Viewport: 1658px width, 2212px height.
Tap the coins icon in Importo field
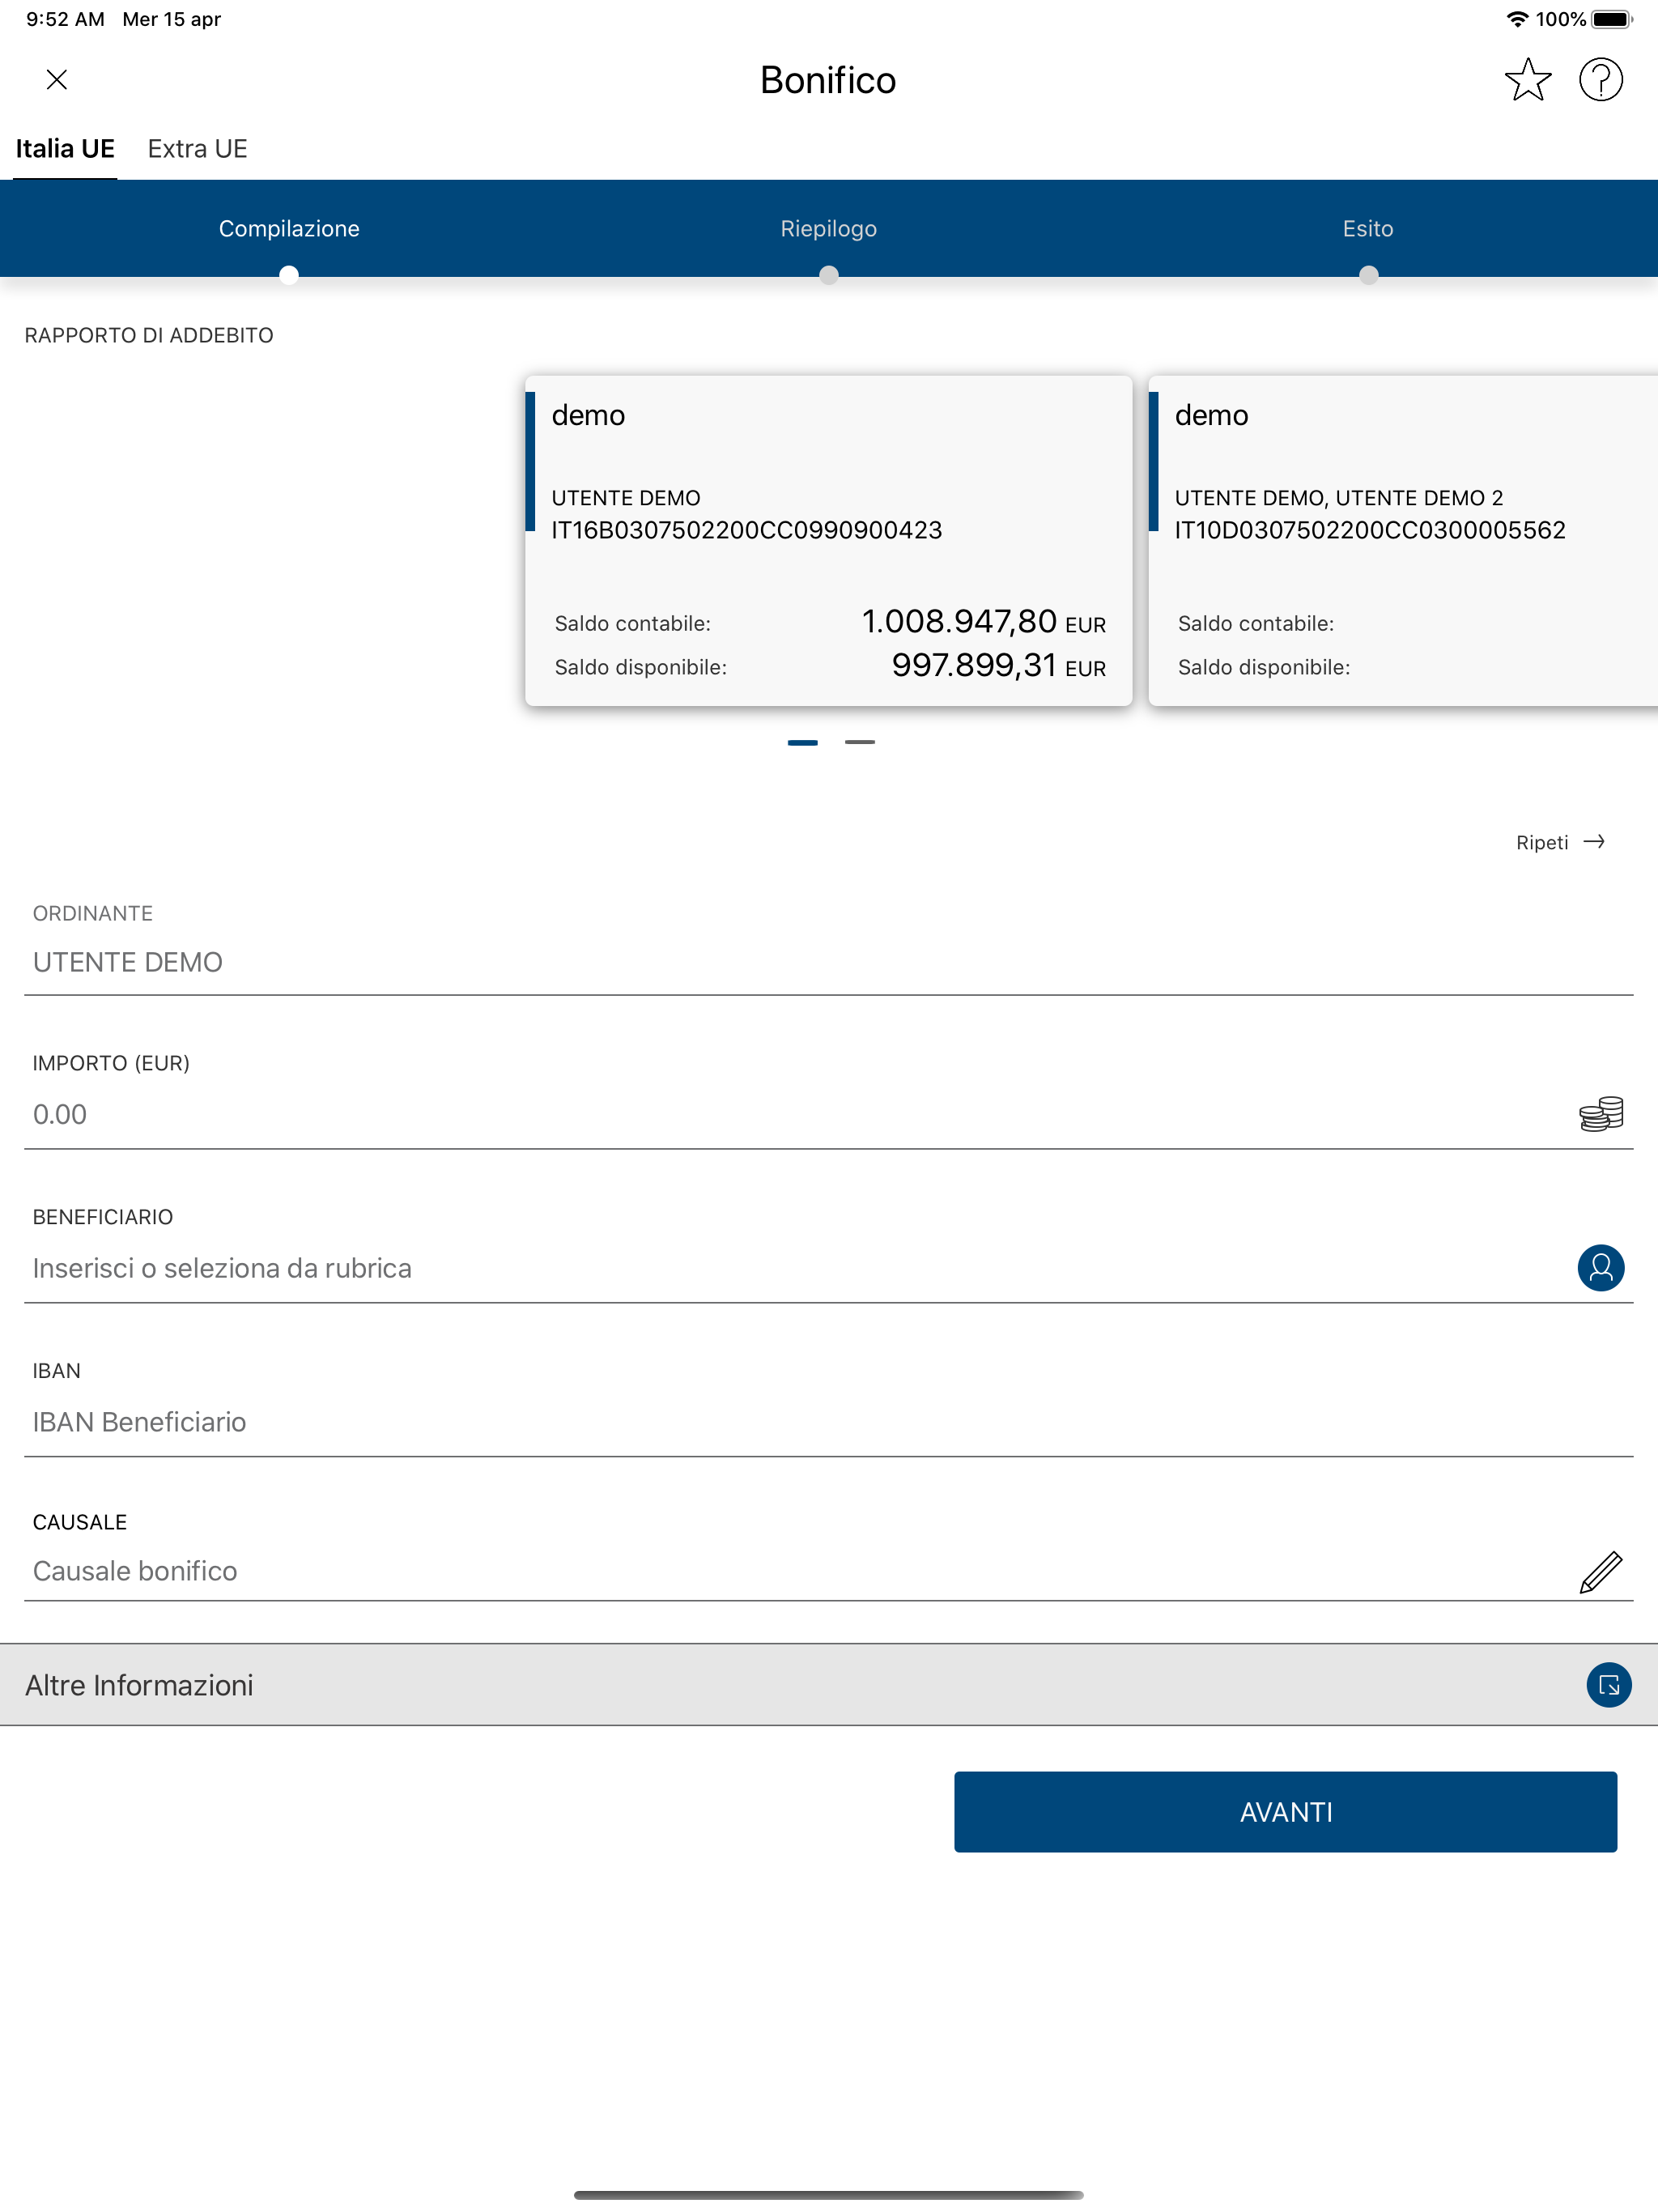pyautogui.click(x=1601, y=1114)
